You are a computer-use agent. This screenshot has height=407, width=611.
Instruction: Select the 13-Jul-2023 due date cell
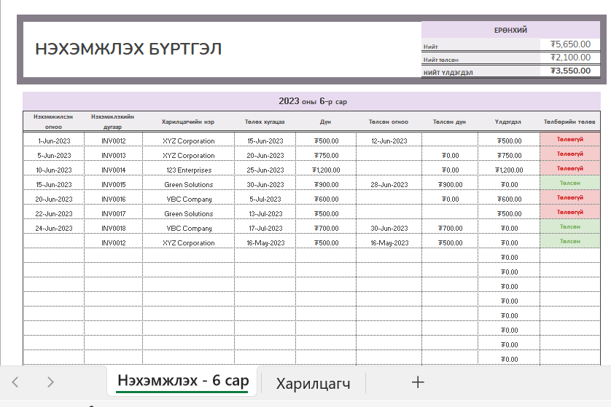[x=265, y=213]
